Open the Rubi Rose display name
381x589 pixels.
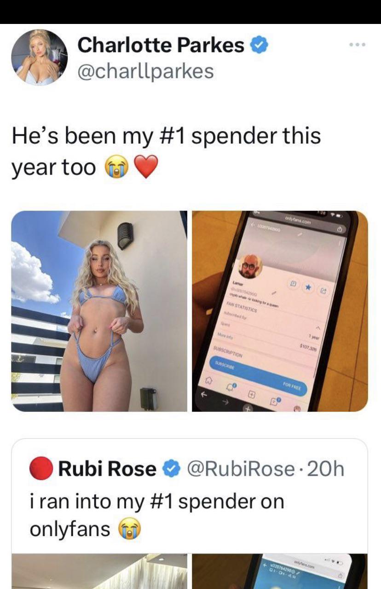[x=107, y=469]
